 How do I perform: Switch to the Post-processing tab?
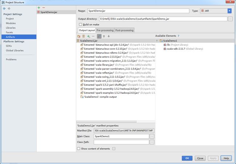pos(124,30)
